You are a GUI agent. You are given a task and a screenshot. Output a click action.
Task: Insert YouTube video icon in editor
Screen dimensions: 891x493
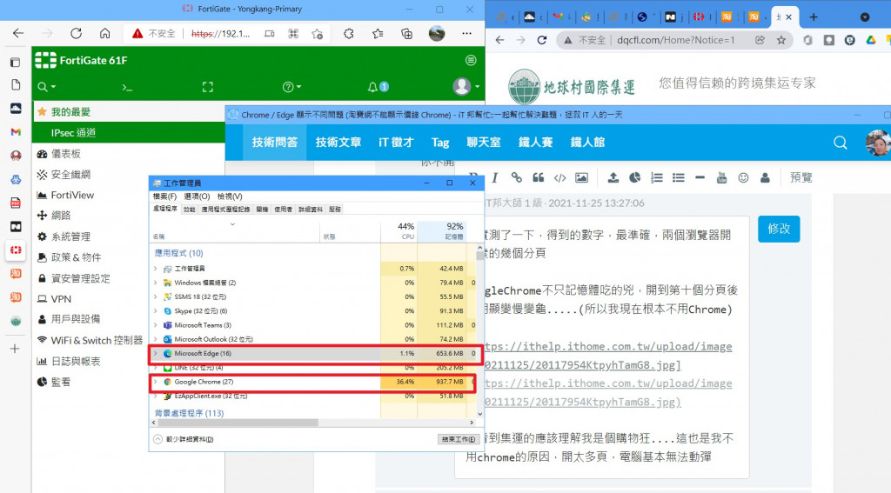[x=721, y=177]
